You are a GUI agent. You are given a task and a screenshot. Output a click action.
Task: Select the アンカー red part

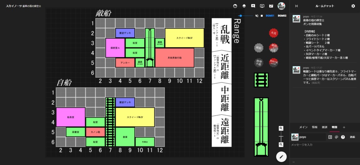pos(125,63)
